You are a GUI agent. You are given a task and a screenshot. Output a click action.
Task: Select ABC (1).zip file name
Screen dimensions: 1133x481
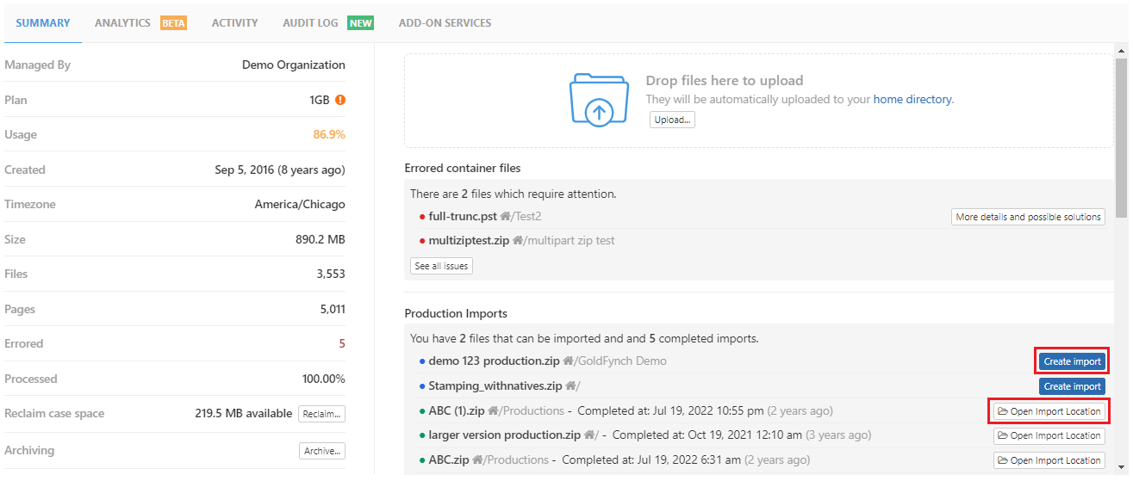(x=457, y=411)
